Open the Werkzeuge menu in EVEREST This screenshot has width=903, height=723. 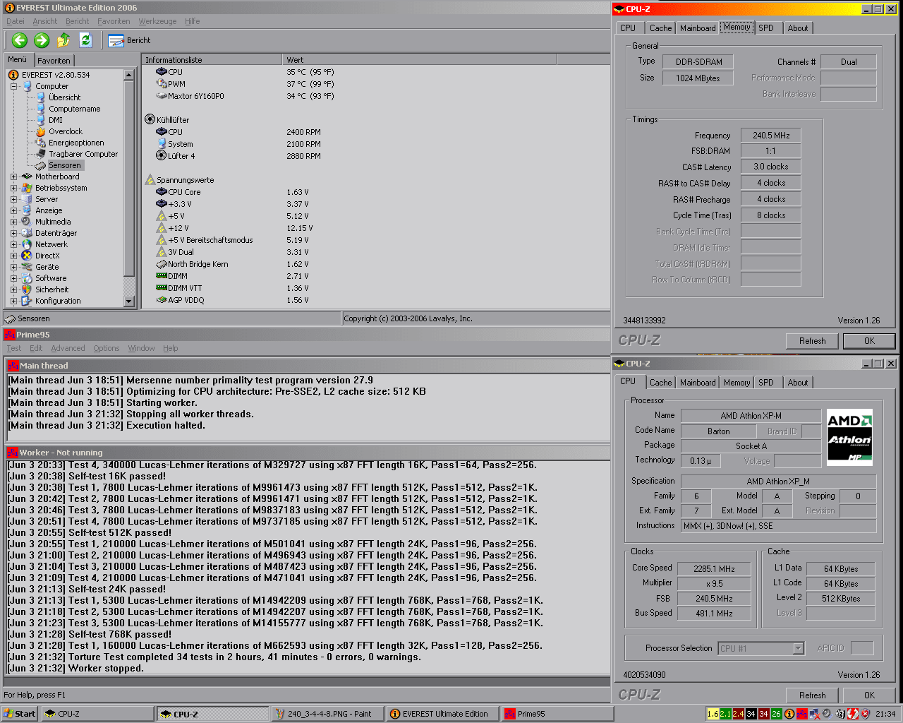[157, 21]
